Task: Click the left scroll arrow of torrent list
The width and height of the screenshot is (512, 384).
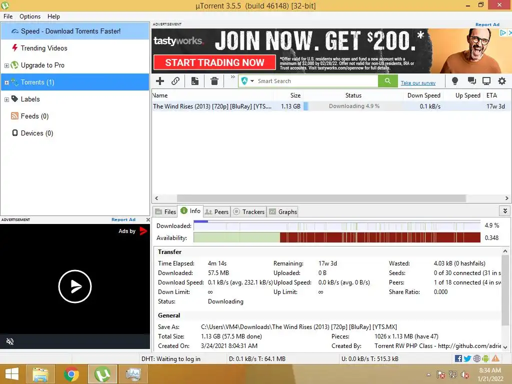Action: click(156, 198)
